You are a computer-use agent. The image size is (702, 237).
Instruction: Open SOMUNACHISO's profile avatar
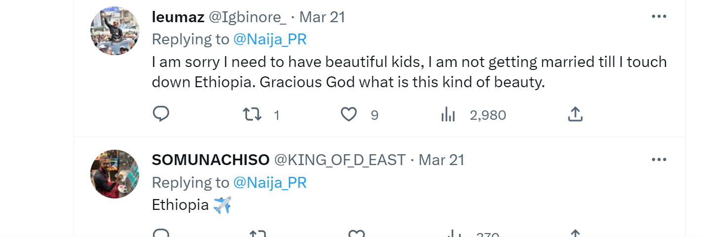tap(115, 174)
